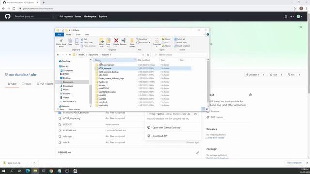This screenshot has height=174, width=310.
Task: Open New item dropdown
Action: [x=142, y=39]
